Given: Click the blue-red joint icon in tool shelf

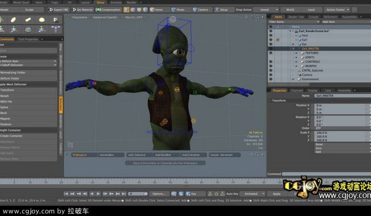Looking at the screenshot, I should coord(56,29).
